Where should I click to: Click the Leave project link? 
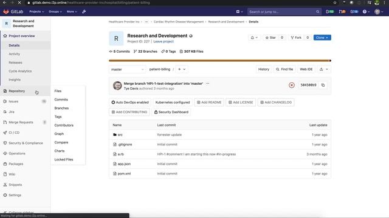(x=164, y=42)
